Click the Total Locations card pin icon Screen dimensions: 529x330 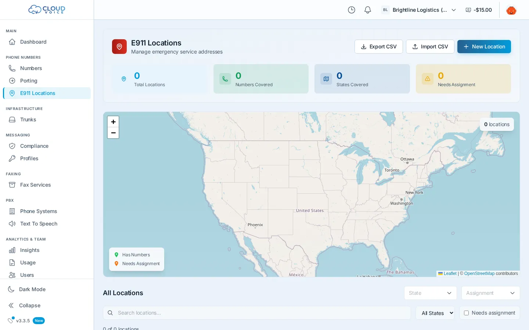click(x=124, y=79)
